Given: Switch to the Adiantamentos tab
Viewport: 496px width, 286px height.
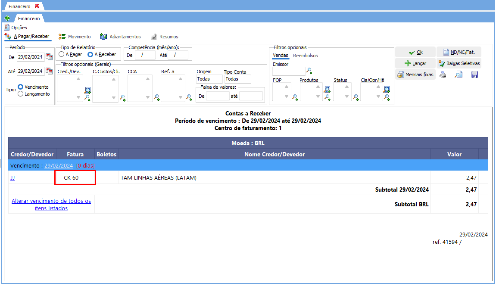Looking at the screenshot, I should point(121,37).
